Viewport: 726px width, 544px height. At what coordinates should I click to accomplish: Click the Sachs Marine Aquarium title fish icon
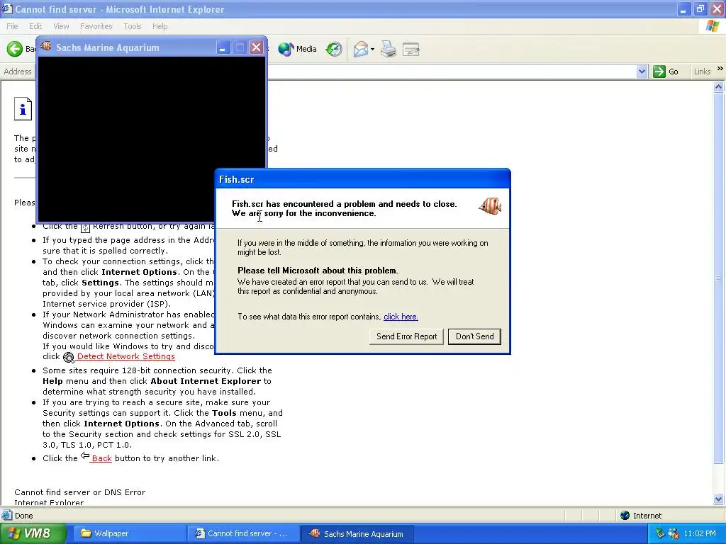[x=45, y=47]
